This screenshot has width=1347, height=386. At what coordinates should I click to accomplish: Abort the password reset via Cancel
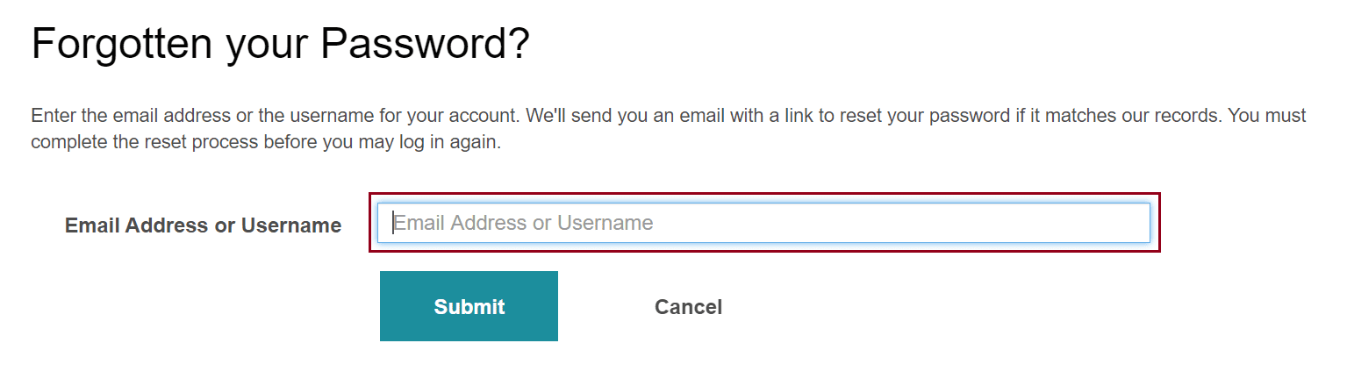point(688,307)
